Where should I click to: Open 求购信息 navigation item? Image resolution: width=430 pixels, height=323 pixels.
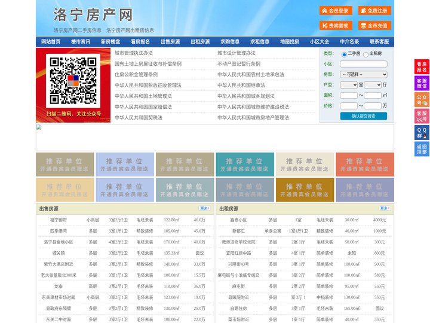click(x=230, y=42)
